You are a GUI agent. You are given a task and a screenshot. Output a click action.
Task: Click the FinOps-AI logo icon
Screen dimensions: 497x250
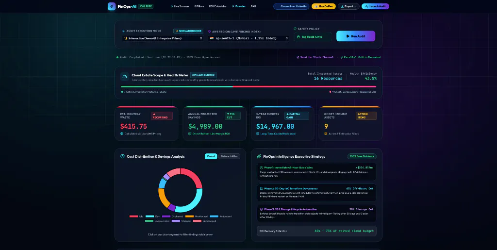click(x=112, y=6)
